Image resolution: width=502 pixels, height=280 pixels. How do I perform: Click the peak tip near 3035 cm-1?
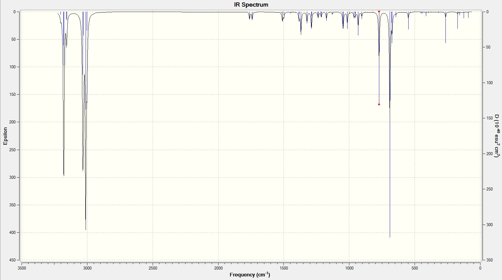pos(83,171)
